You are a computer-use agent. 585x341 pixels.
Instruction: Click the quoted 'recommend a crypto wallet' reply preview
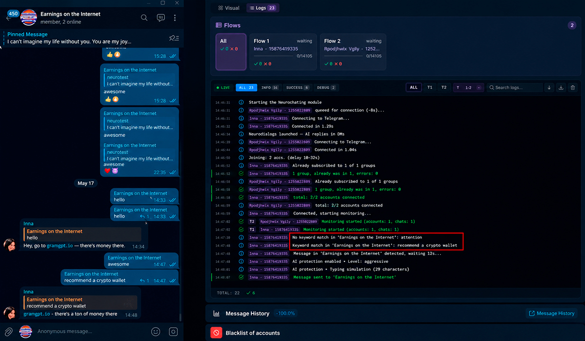(x=80, y=303)
